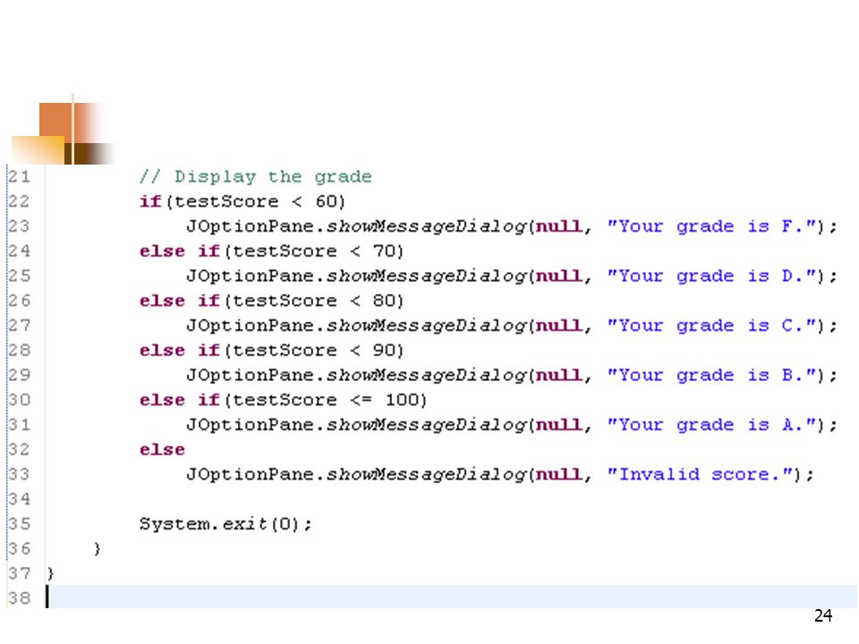The width and height of the screenshot is (859, 644).
Task: Click the string "Your grade is A."
Action: tap(711, 425)
